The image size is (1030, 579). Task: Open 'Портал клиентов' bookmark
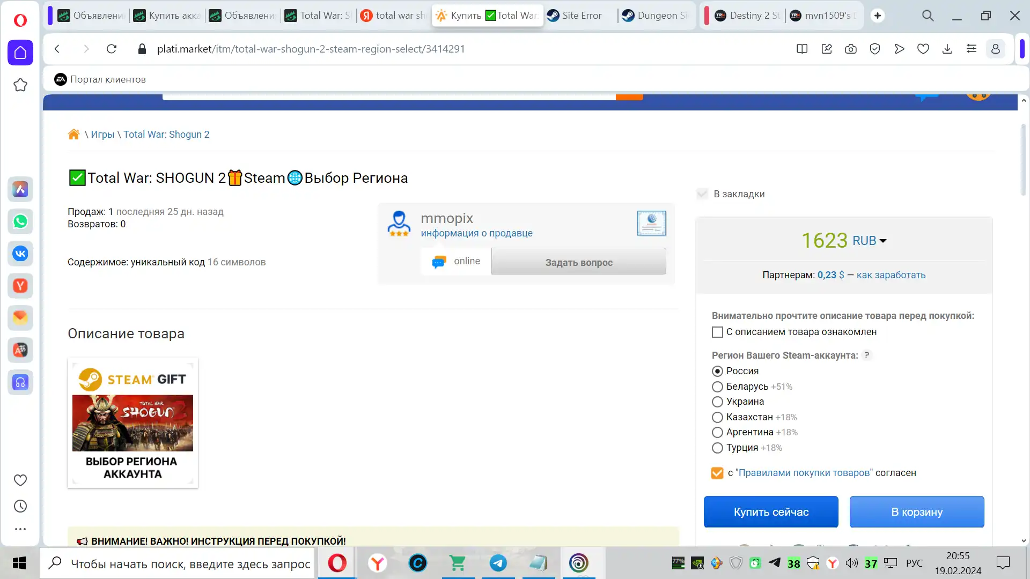pyautogui.click(x=100, y=79)
